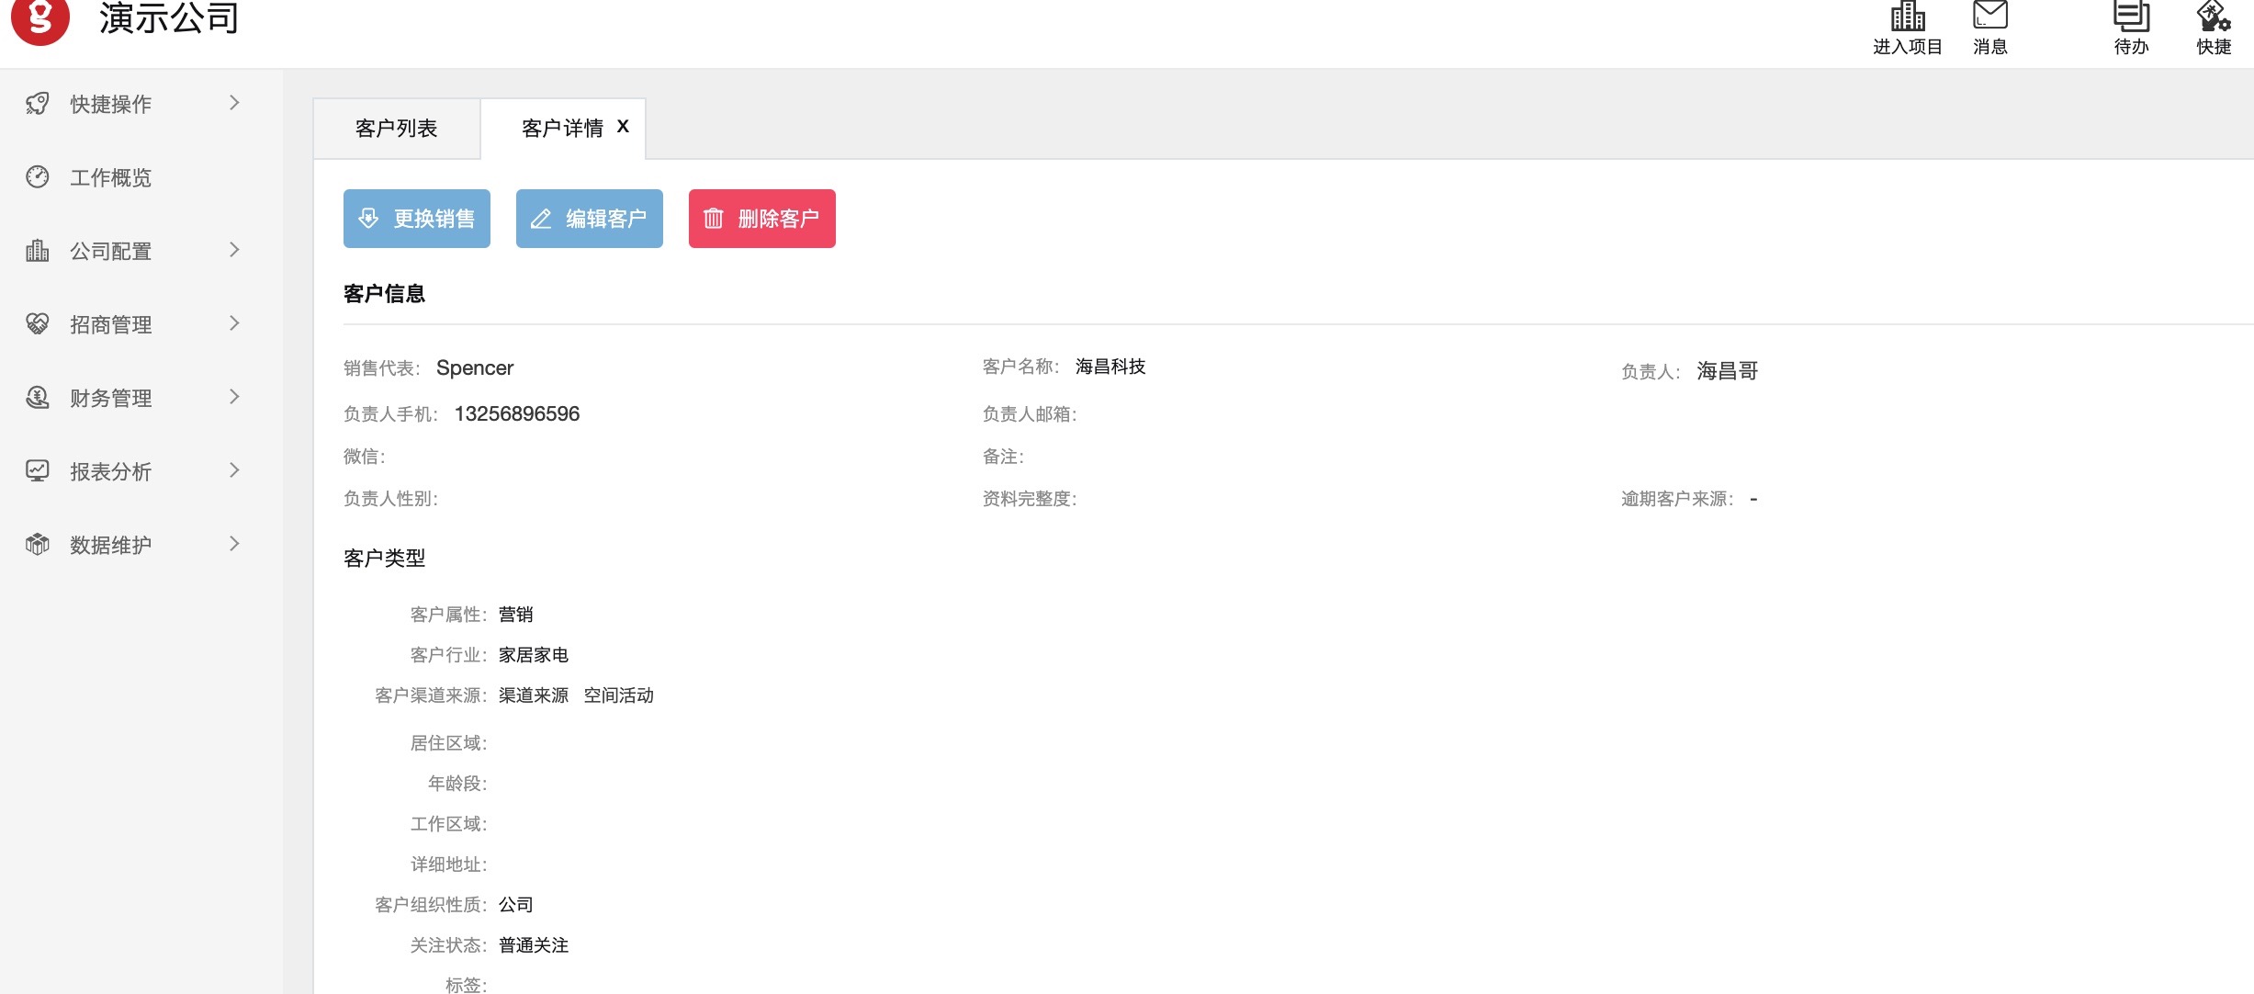Expand the 快捷操作 chevron arrow
Screen dimensions: 2254x994
234,103
